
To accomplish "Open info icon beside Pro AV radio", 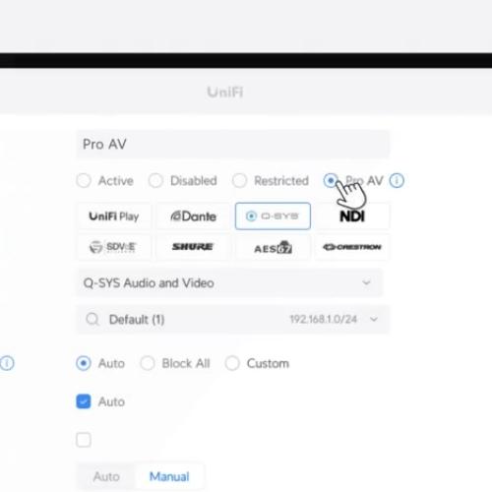I will [397, 180].
